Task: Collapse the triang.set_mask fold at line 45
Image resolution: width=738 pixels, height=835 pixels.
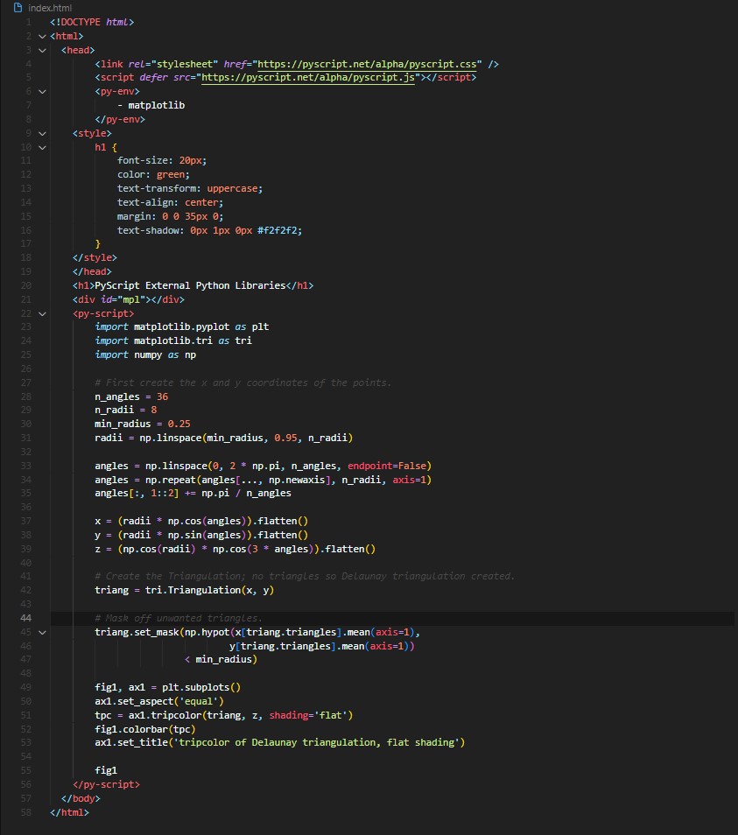Action: [42, 633]
